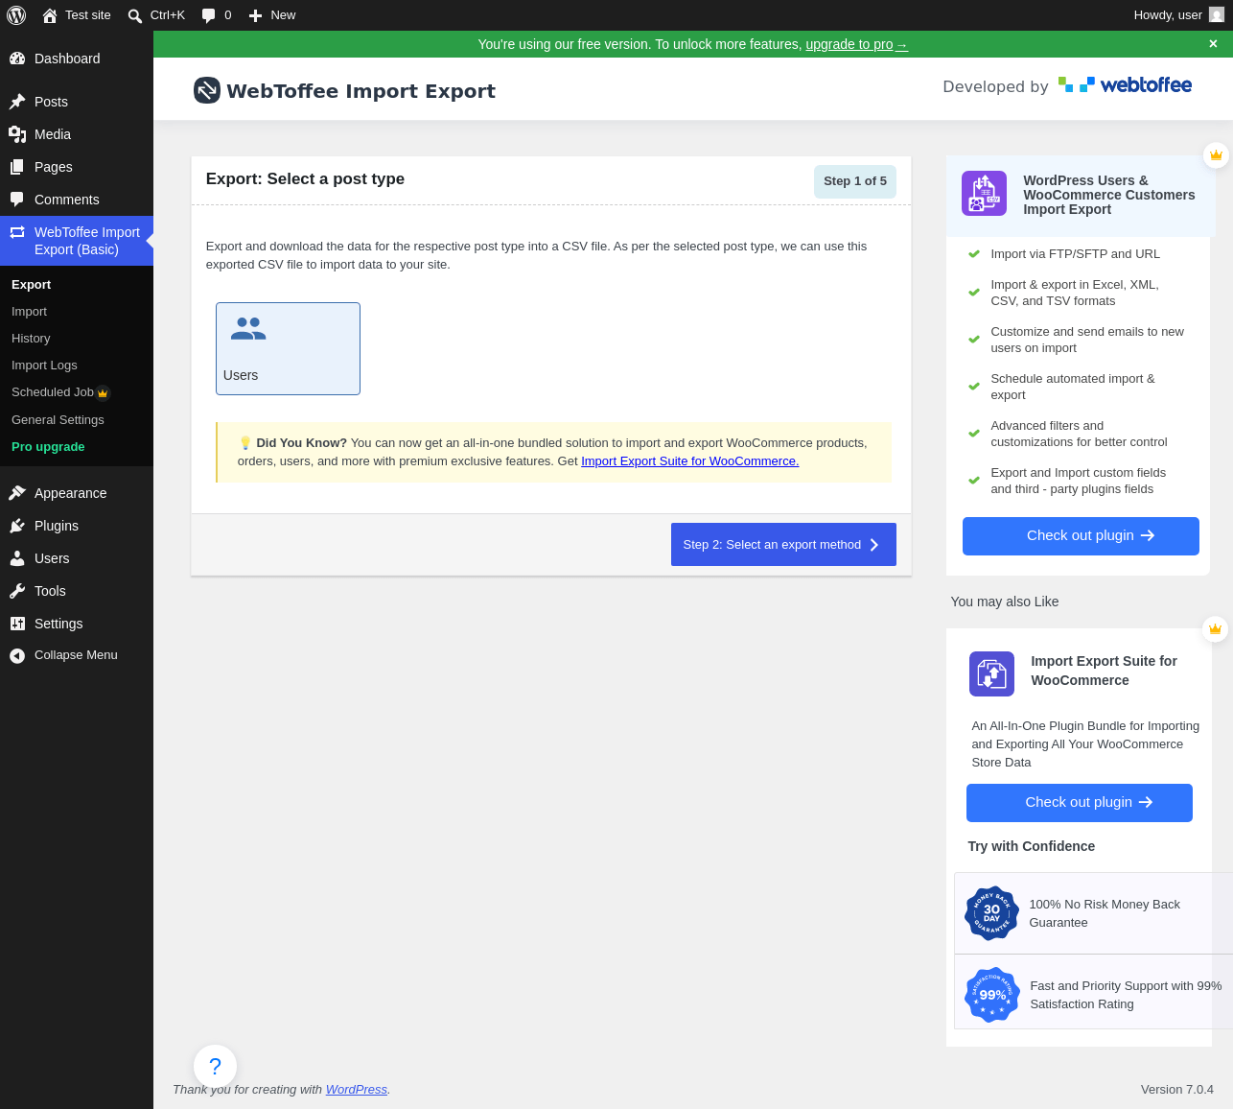Click the crown icon beside Scheduled Job
Screen dimensions: 1233x1109
(104, 393)
